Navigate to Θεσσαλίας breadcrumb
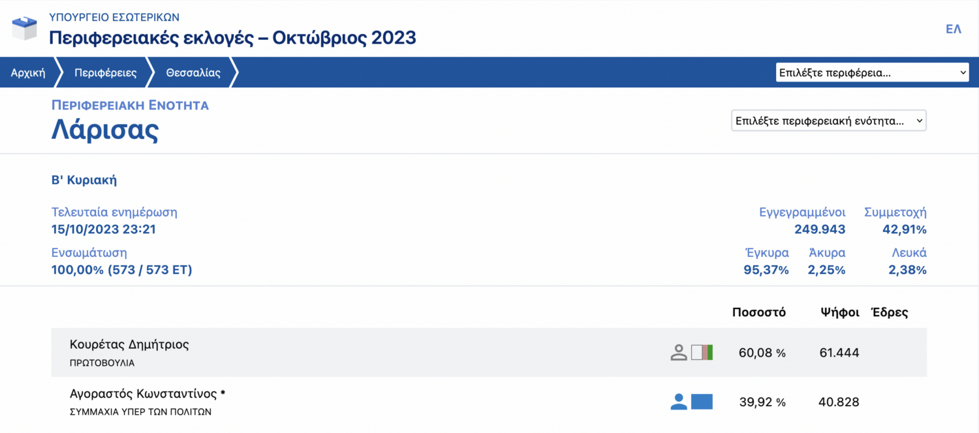The image size is (979, 433). [x=193, y=72]
